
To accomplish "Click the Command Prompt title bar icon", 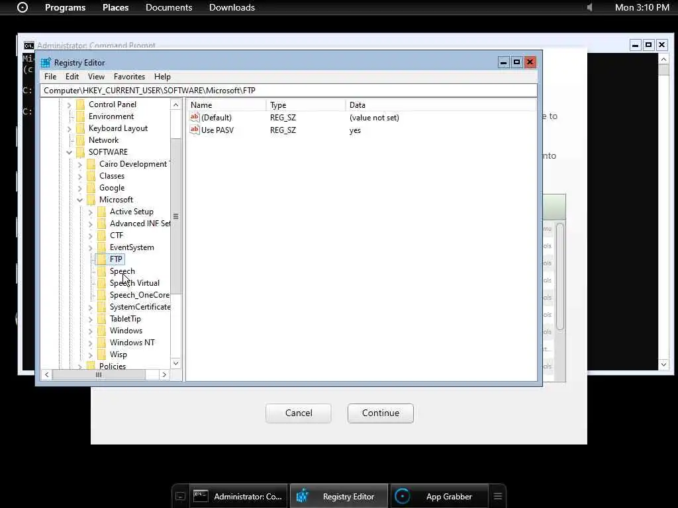I will (x=29, y=46).
